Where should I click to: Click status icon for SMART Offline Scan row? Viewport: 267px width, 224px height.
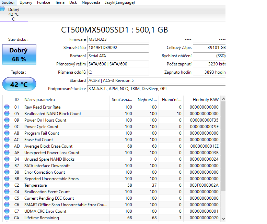(x=7, y=204)
